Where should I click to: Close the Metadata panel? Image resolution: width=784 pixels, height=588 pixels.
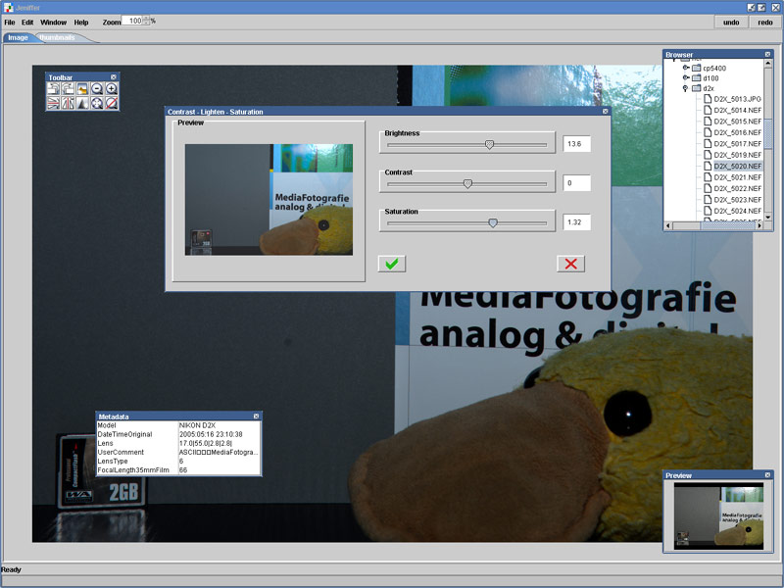[x=256, y=416]
